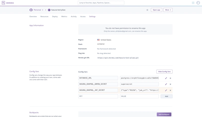Open the apps grid menu icon
Image resolution: width=202 pixels, height=117 pixels.
[193, 3]
